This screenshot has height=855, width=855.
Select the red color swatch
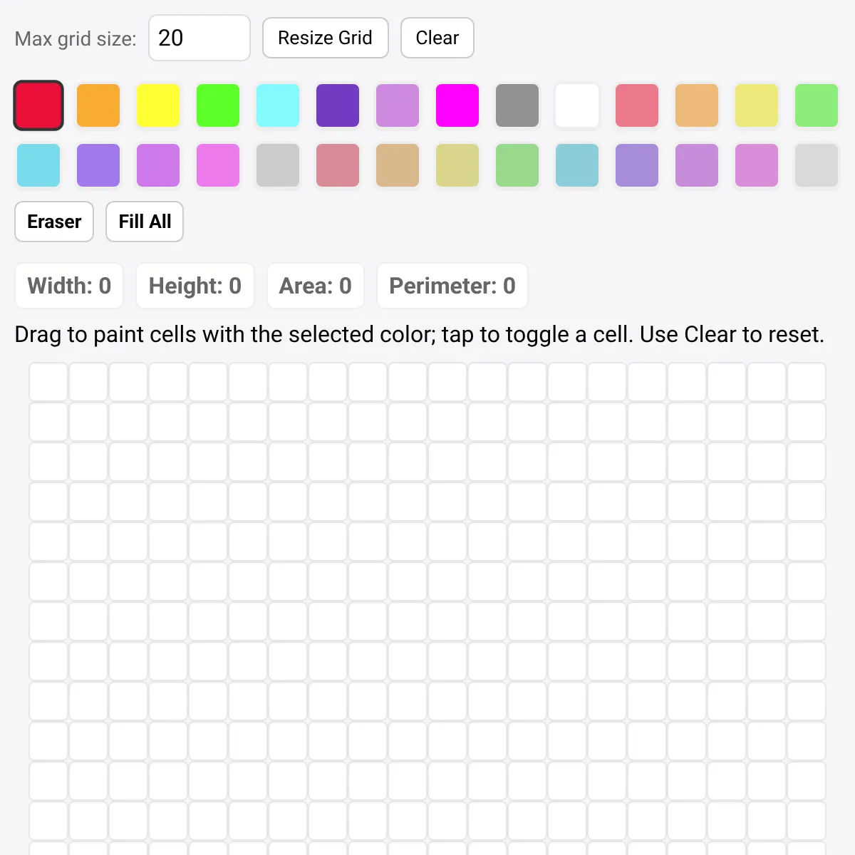[x=38, y=105]
